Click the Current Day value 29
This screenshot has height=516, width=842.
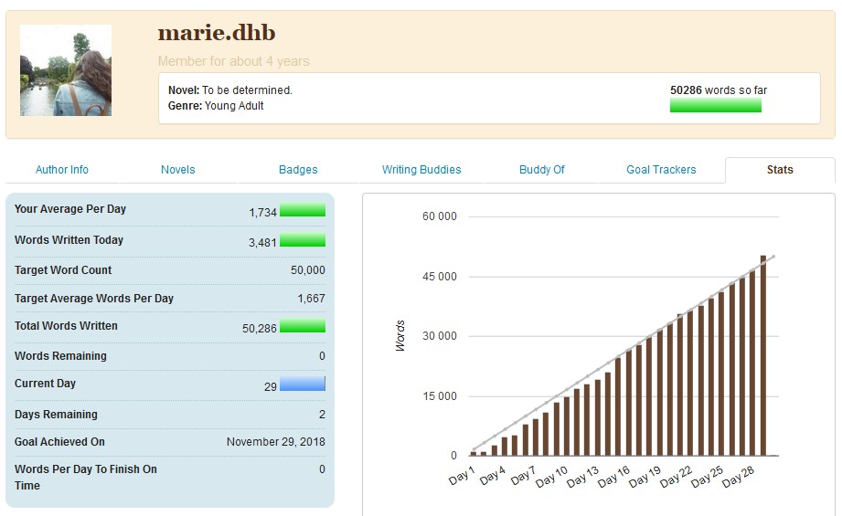pyautogui.click(x=271, y=386)
